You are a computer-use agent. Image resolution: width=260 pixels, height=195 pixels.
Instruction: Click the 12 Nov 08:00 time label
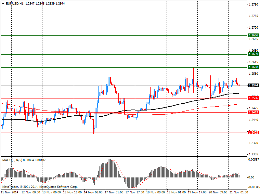pos(31,192)
